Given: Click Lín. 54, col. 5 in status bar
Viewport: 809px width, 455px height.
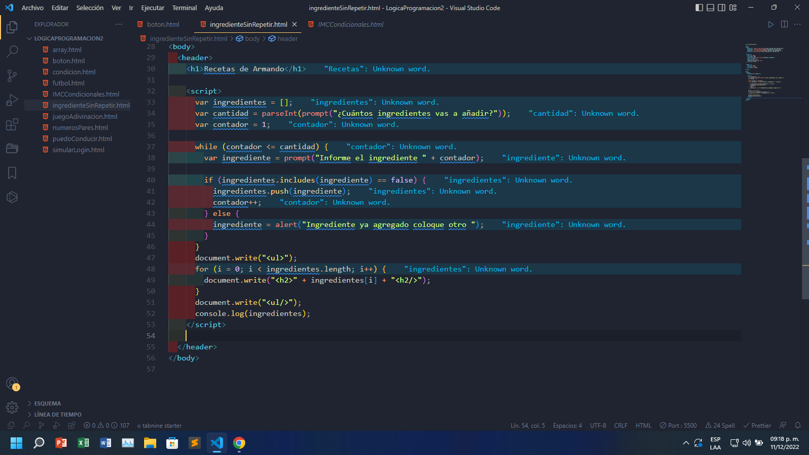Looking at the screenshot, I should (x=527, y=425).
